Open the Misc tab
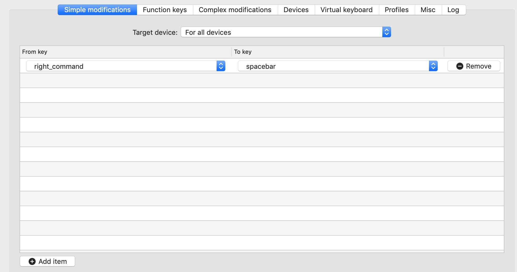 coord(428,9)
